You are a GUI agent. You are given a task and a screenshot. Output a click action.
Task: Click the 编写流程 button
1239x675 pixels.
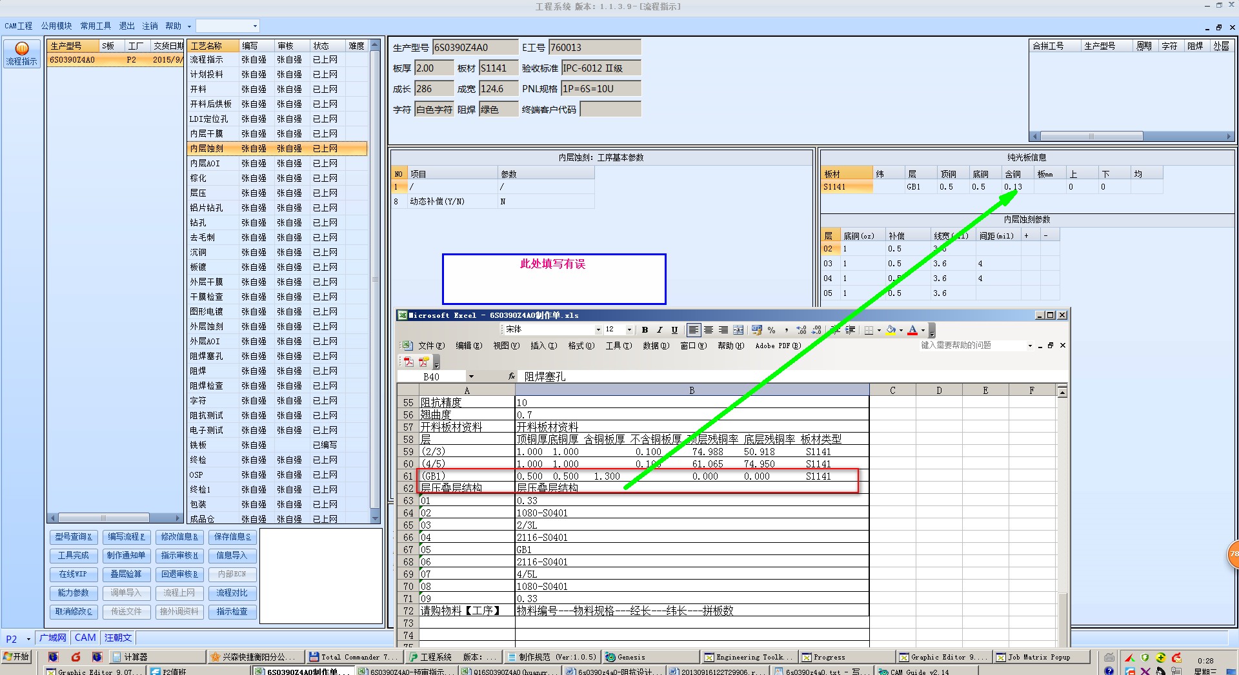tap(126, 537)
